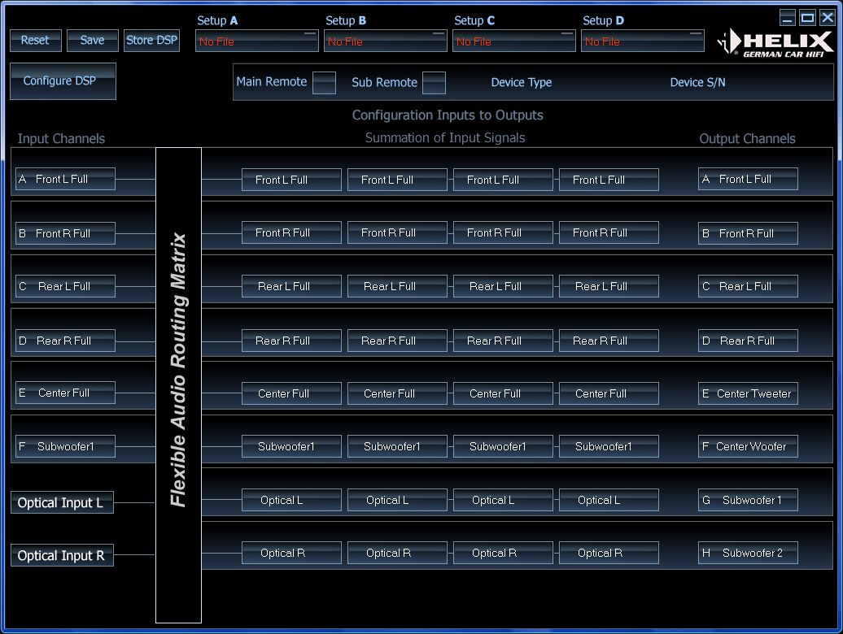Select the Optical Input R channel

[x=62, y=556]
